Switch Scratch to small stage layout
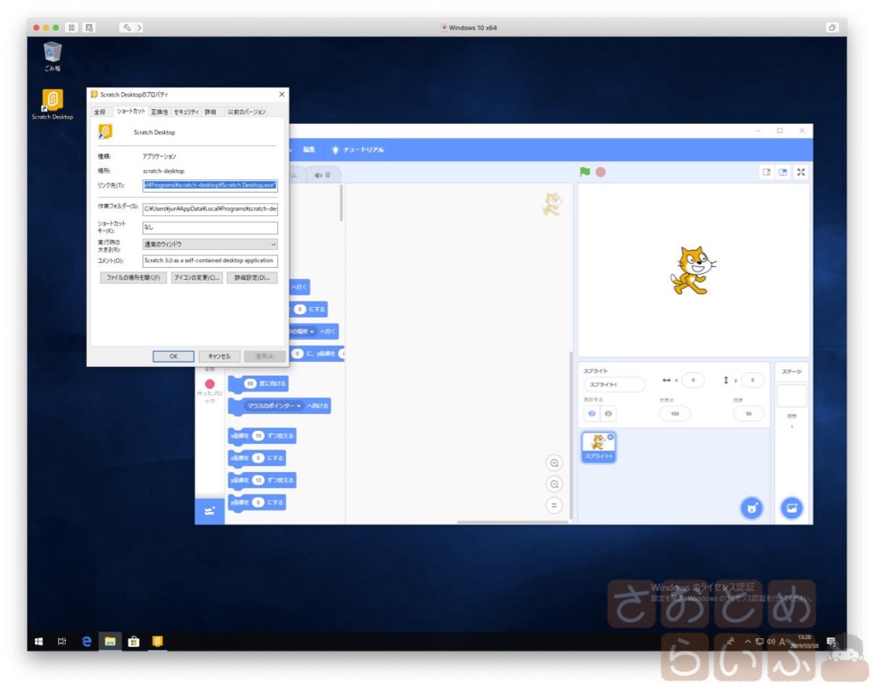The width and height of the screenshot is (874, 687). pyautogui.click(x=767, y=172)
